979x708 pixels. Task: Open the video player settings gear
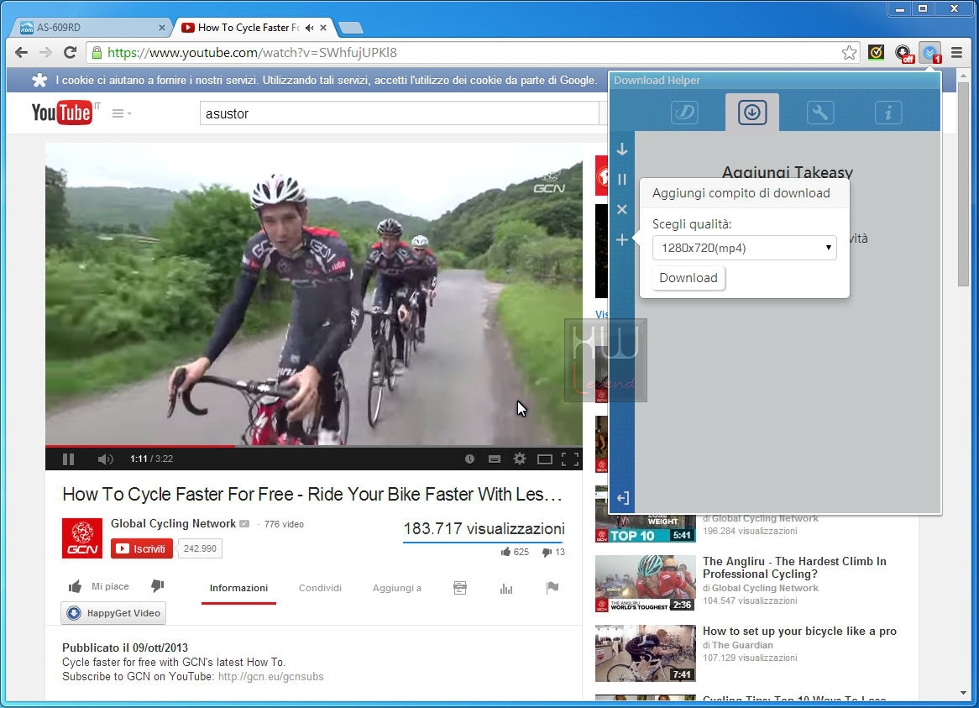coord(520,459)
